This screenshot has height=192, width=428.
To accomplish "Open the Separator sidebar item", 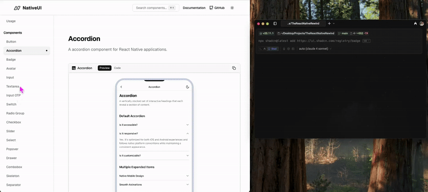I will [14, 185].
